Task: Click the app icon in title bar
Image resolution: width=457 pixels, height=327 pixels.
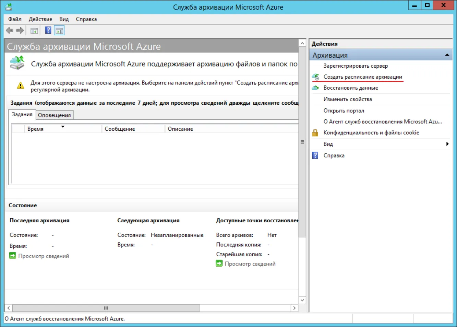Action: click(9, 7)
